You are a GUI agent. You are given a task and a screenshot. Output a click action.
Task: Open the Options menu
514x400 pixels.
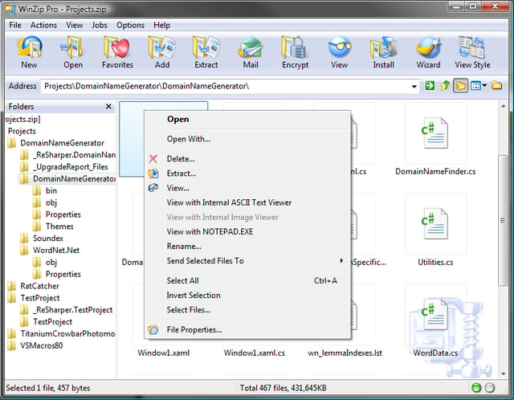coord(130,25)
